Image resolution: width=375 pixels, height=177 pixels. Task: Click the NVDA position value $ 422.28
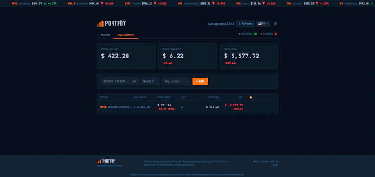point(212,107)
